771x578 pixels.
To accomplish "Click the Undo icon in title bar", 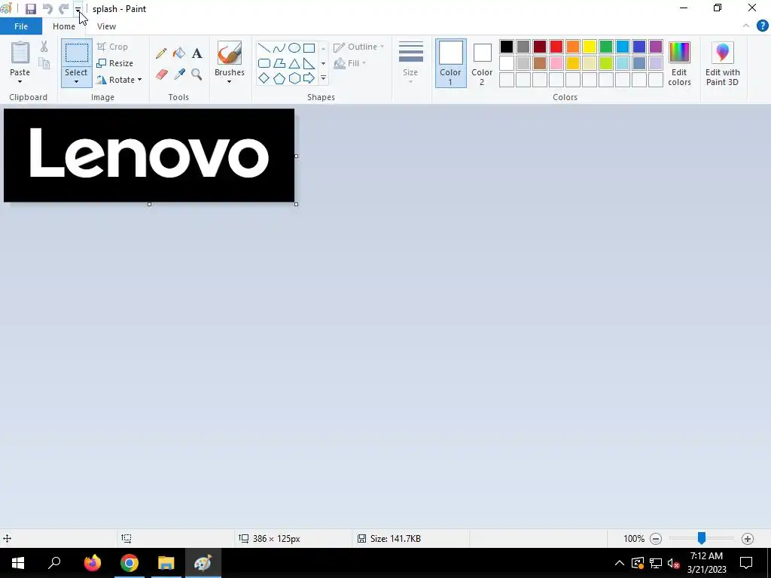I will 47,9.
